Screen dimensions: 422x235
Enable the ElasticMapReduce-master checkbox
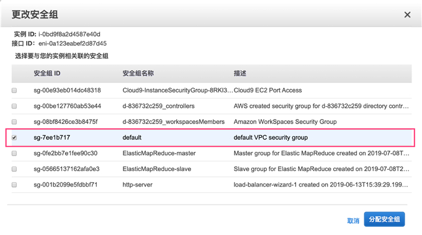tap(14, 153)
